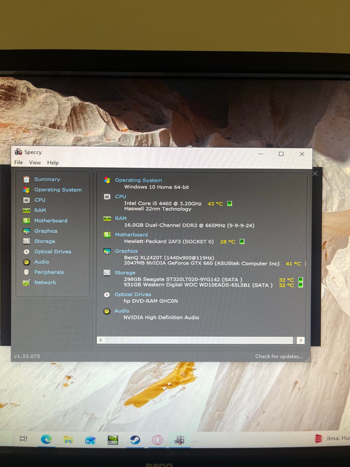Screen dimensions: 350x467
Task: Open the Opera GX browser taskbar icon
Action: (x=157, y=440)
